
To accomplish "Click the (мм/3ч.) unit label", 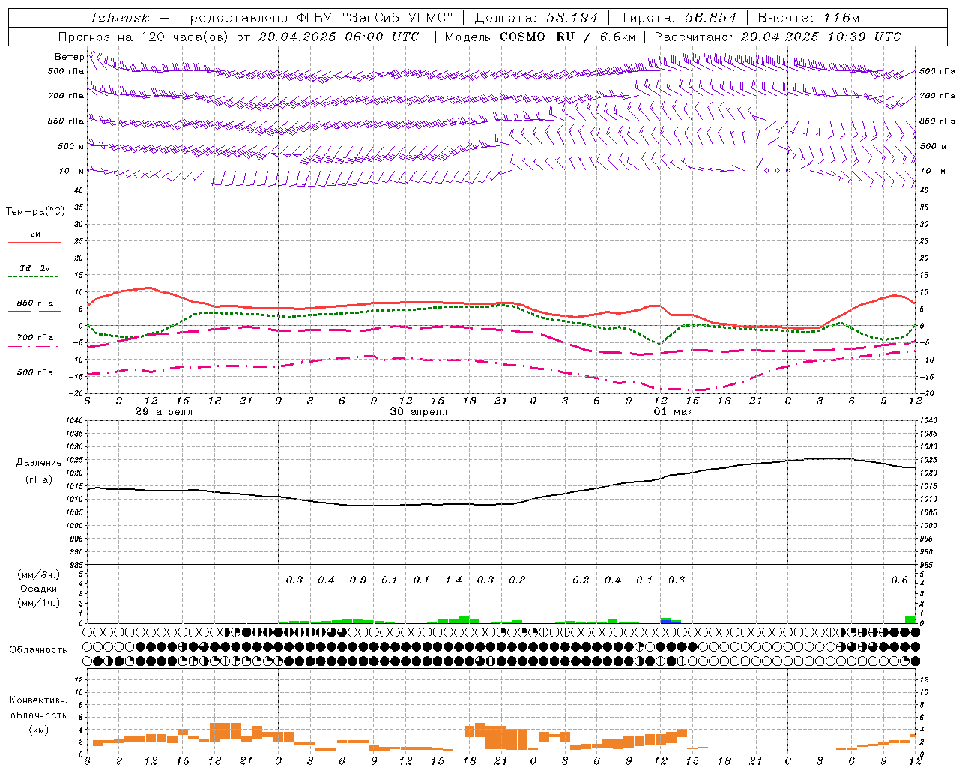I will click(x=38, y=575).
